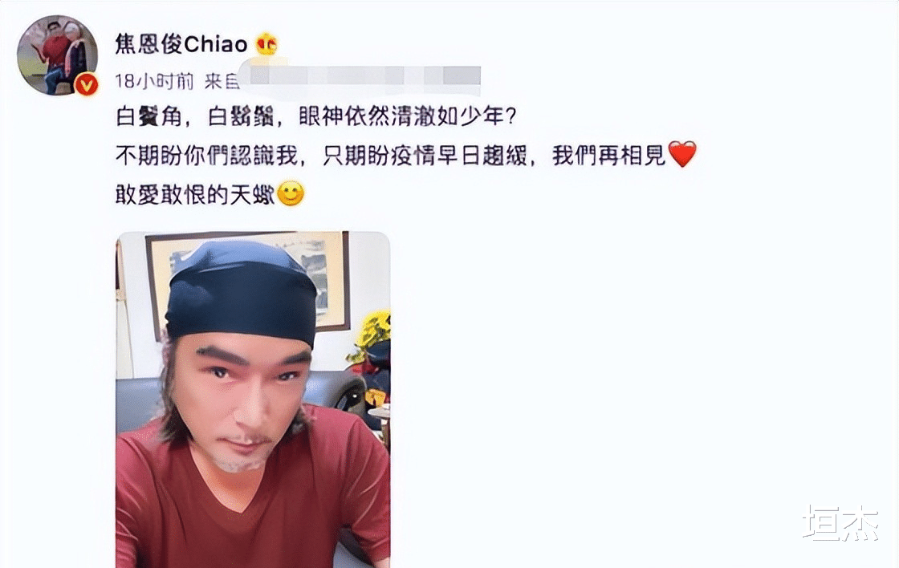Click the heart-eyes emoji beside the username
The width and height of the screenshot is (899, 568).
click(266, 44)
